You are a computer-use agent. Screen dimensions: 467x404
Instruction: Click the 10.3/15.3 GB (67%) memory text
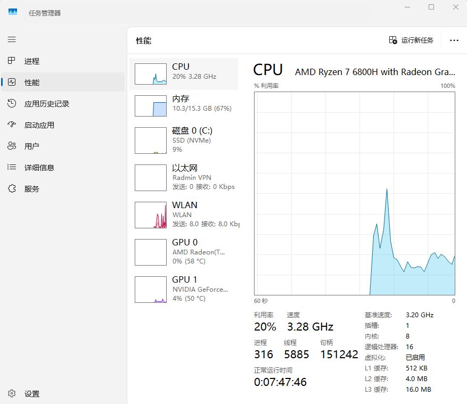(x=202, y=109)
